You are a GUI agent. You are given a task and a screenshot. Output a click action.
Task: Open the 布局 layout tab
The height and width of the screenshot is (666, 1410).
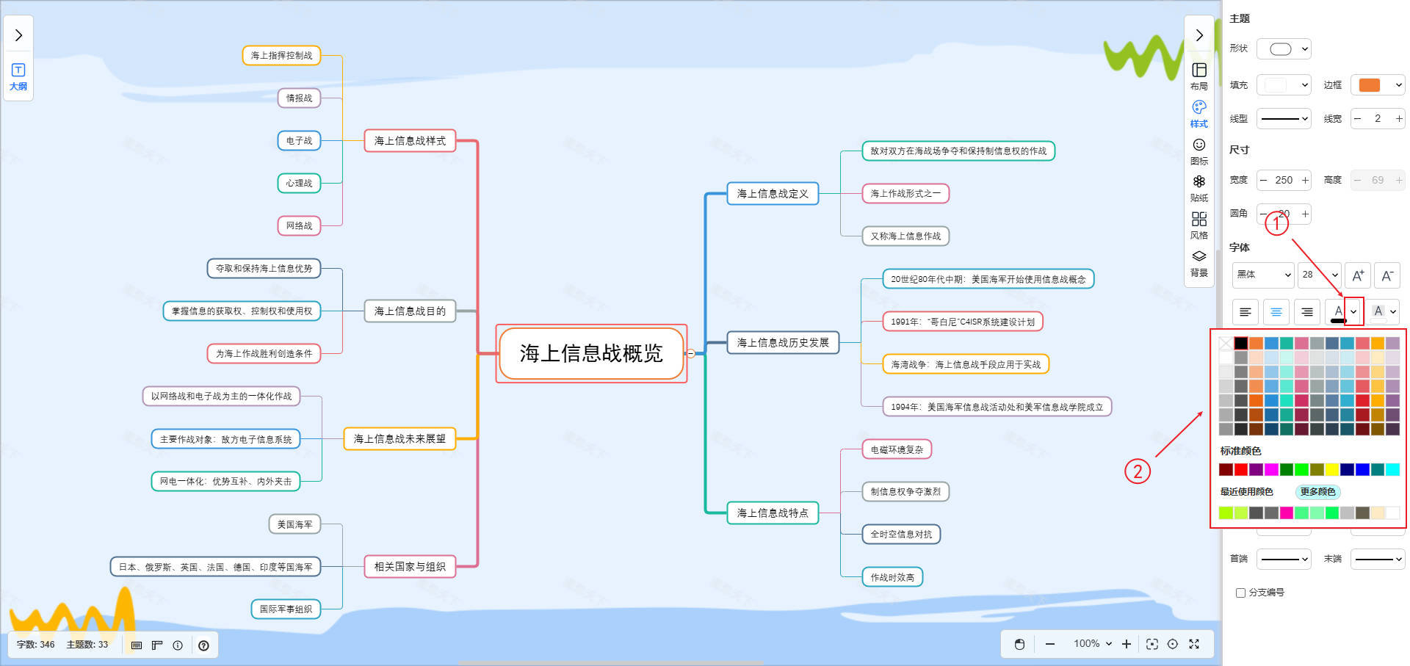pos(1198,76)
